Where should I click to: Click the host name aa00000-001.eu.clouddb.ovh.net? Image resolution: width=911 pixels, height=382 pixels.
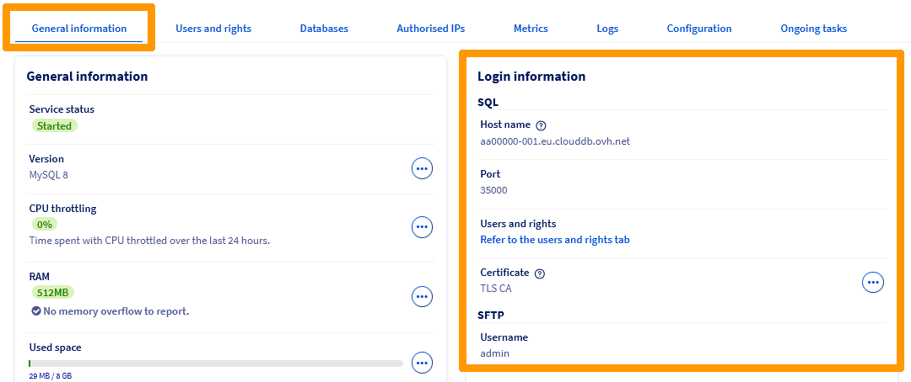point(554,141)
